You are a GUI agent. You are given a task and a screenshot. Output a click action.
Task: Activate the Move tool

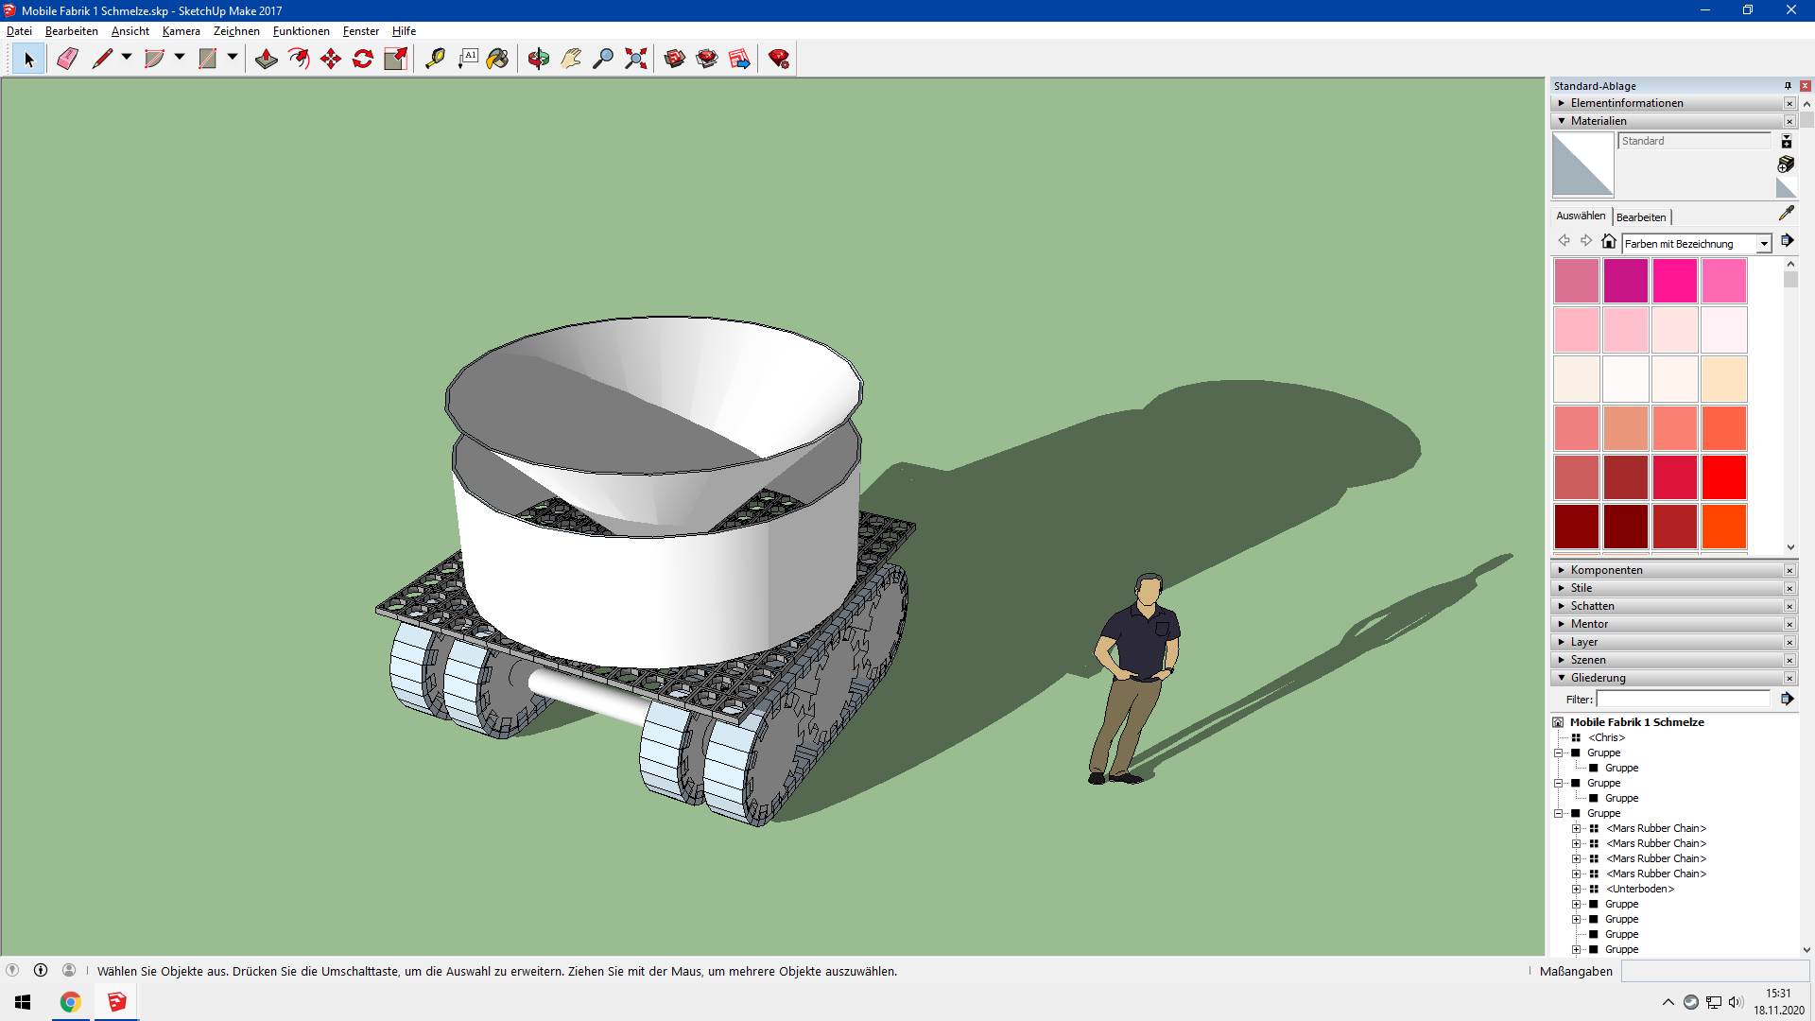point(331,59)
